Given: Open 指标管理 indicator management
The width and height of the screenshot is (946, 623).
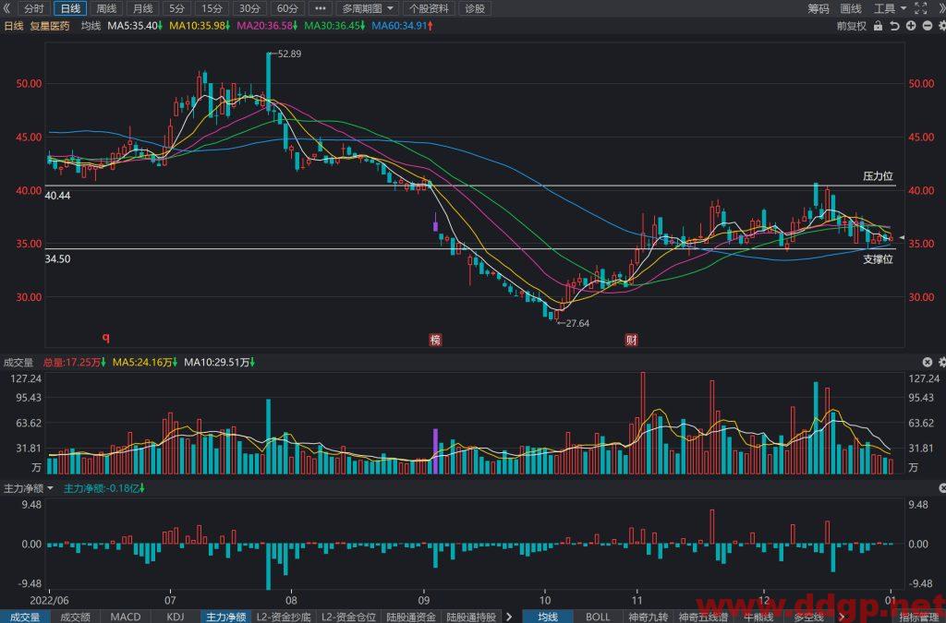Looking at the screenshot, I should click(x=918, y=617).
